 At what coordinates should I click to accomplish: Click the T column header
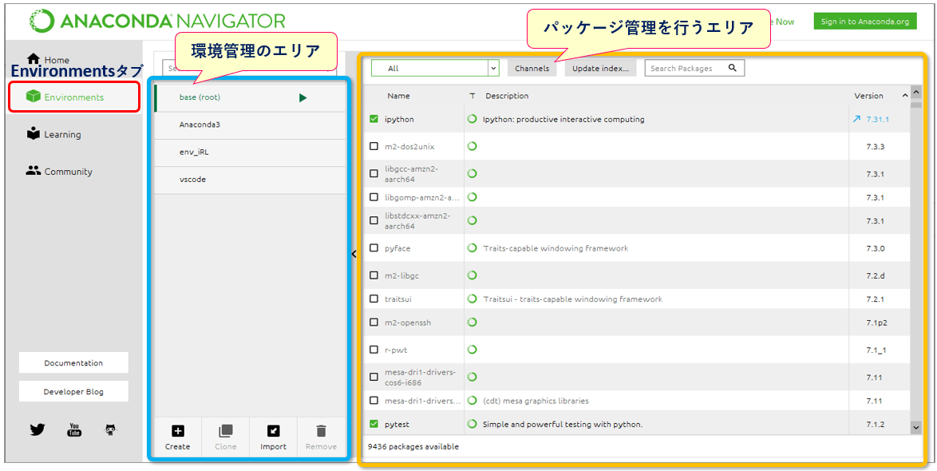click(x=472, y=96)
